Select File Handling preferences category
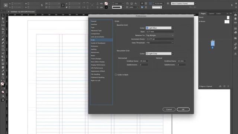238x134 pixels. pos(96,74)
